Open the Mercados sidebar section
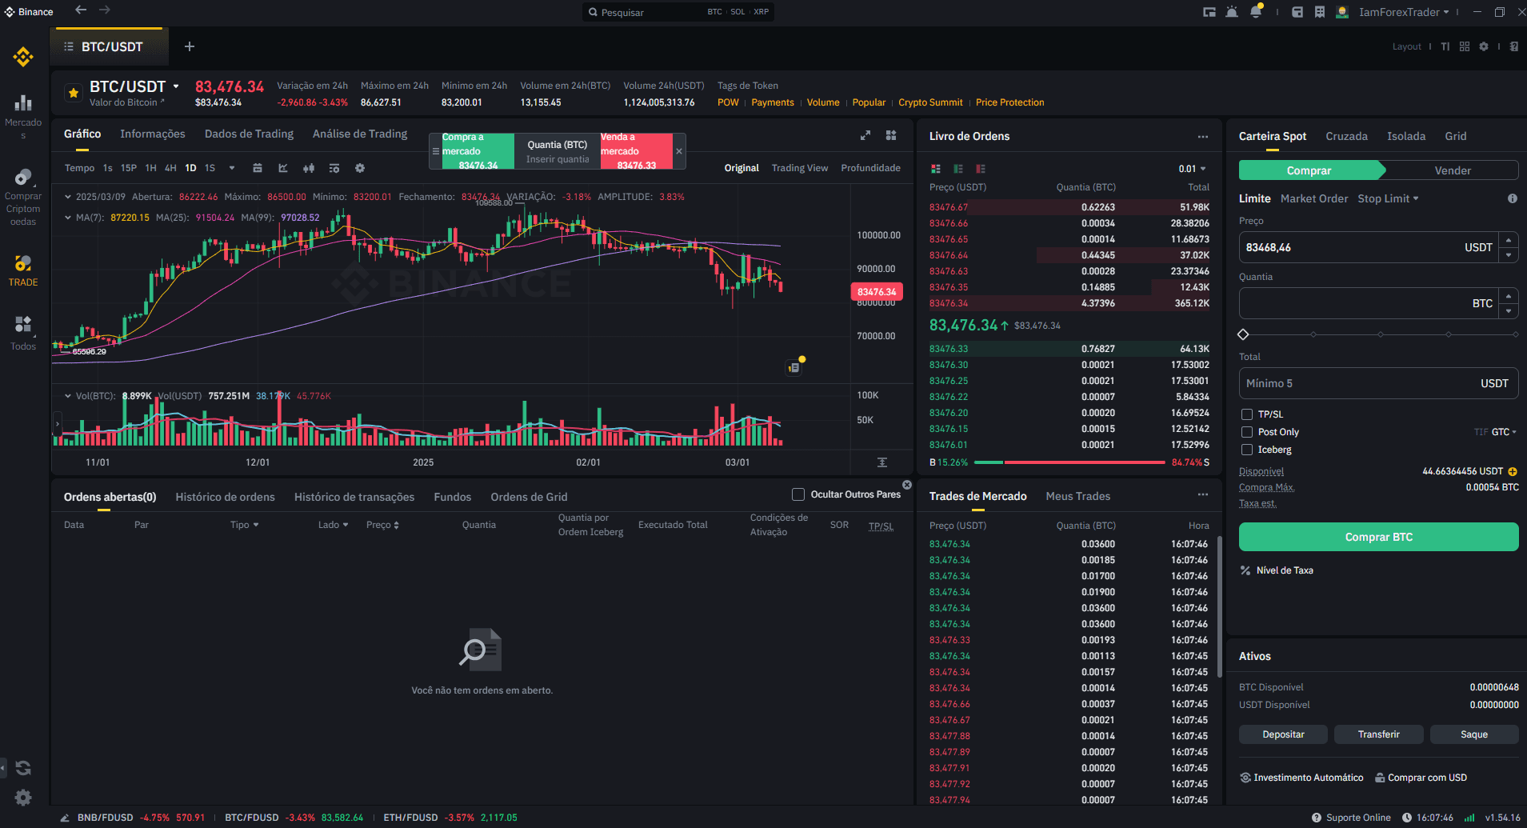This screenshot has width=1527, height=828. click(23, 116)
